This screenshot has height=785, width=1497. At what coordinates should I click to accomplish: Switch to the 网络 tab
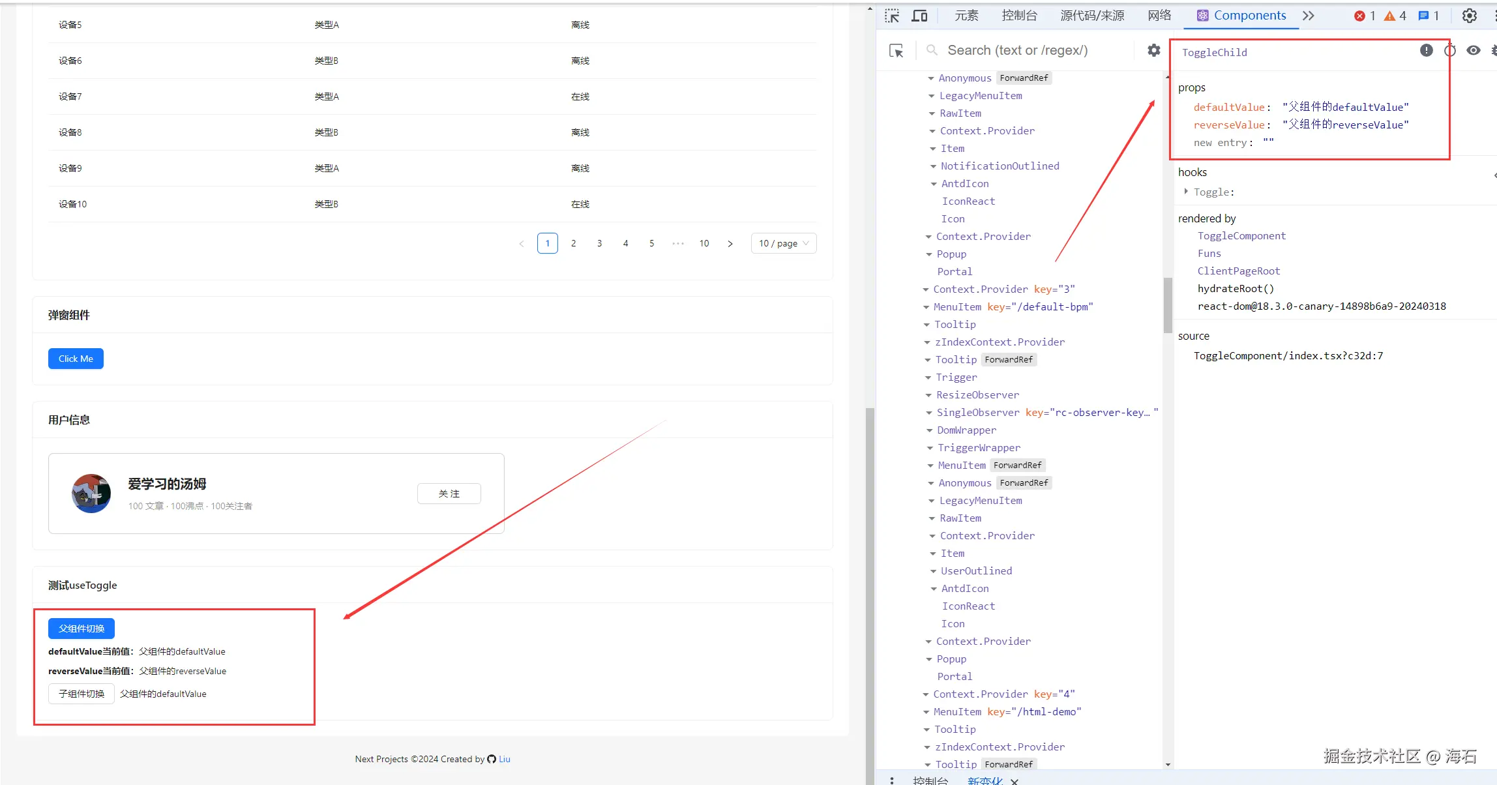(x=1159, y=16)
